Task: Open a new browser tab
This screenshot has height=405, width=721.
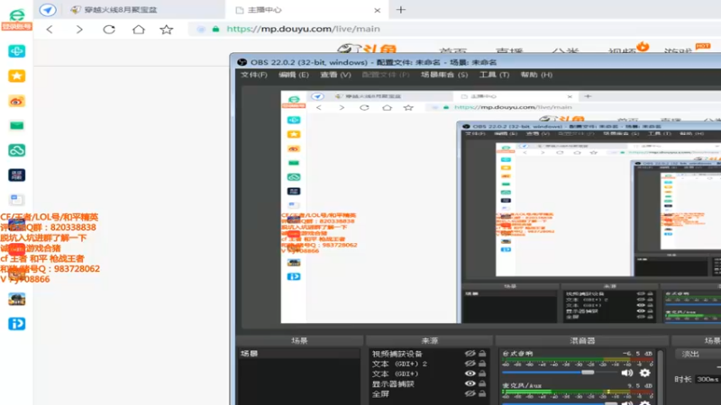Action: pos(401,10)
